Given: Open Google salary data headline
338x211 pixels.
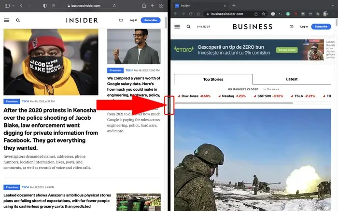Looking at the screenshot, I should 134,86.
